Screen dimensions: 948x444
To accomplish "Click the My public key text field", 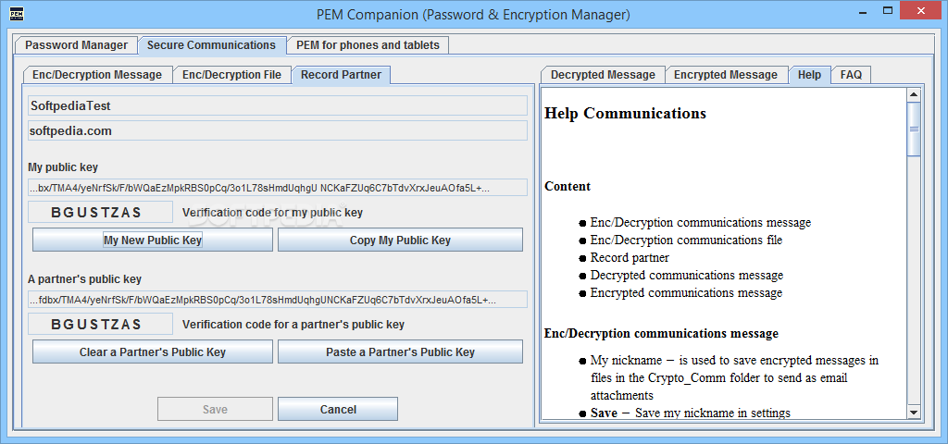I will point(278,188).
